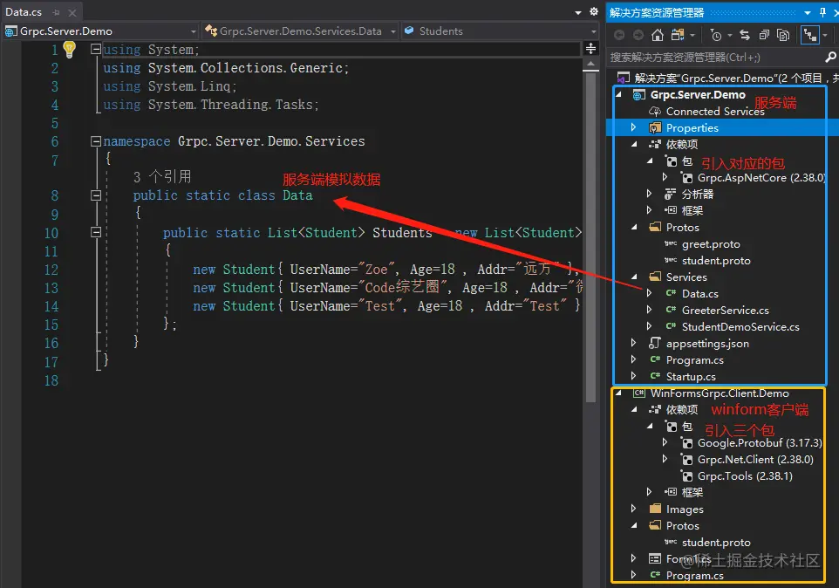Image resolution: width=839 pixels, height=588 pixels.
Task: Click the search magnifier icon in Solution Explorer
Action: (x=830, y=57)
